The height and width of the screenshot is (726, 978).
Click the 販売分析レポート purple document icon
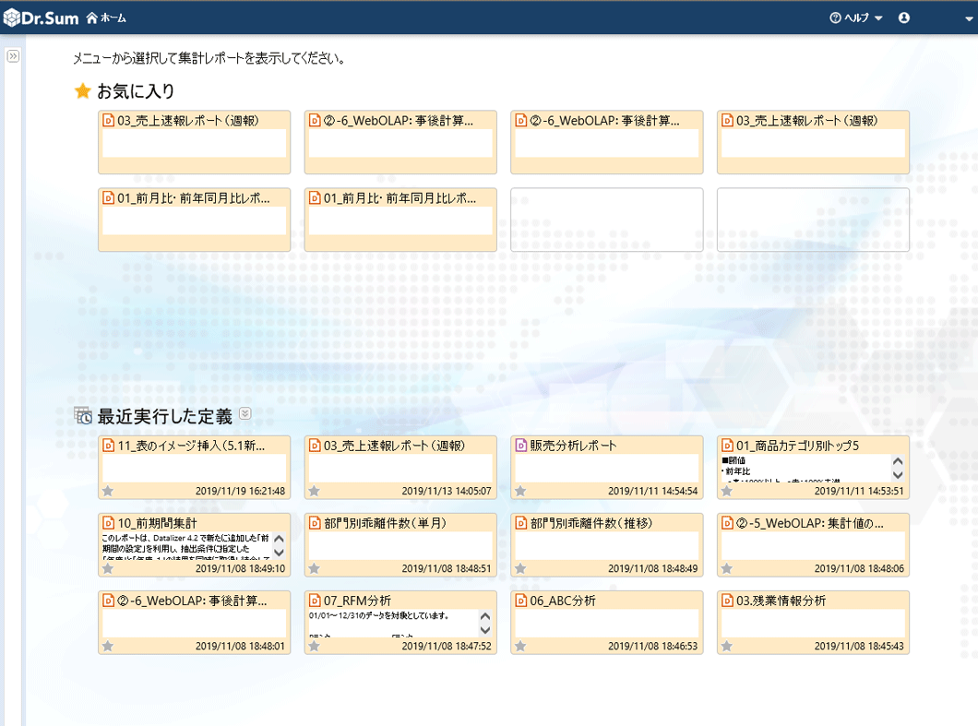[520, 446]
